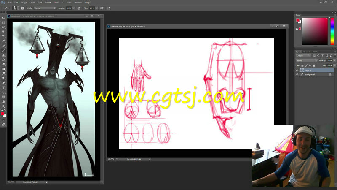Select the Zoom tool

[x=3, y=106]
